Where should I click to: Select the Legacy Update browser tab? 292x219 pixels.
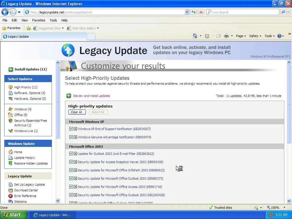click(x=44, y=36)
